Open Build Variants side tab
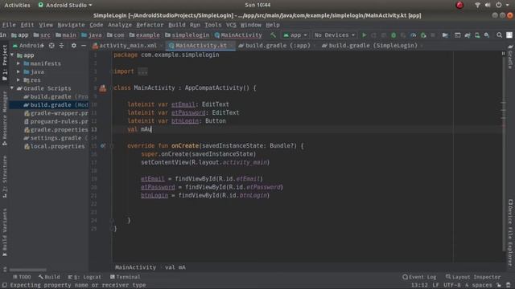The width and height of the screenshot is (515, 289). point(4,232)
